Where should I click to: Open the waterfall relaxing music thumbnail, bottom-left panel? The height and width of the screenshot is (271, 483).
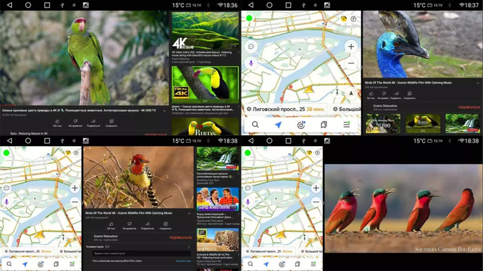pyautogui.click(x=217, y=159)
